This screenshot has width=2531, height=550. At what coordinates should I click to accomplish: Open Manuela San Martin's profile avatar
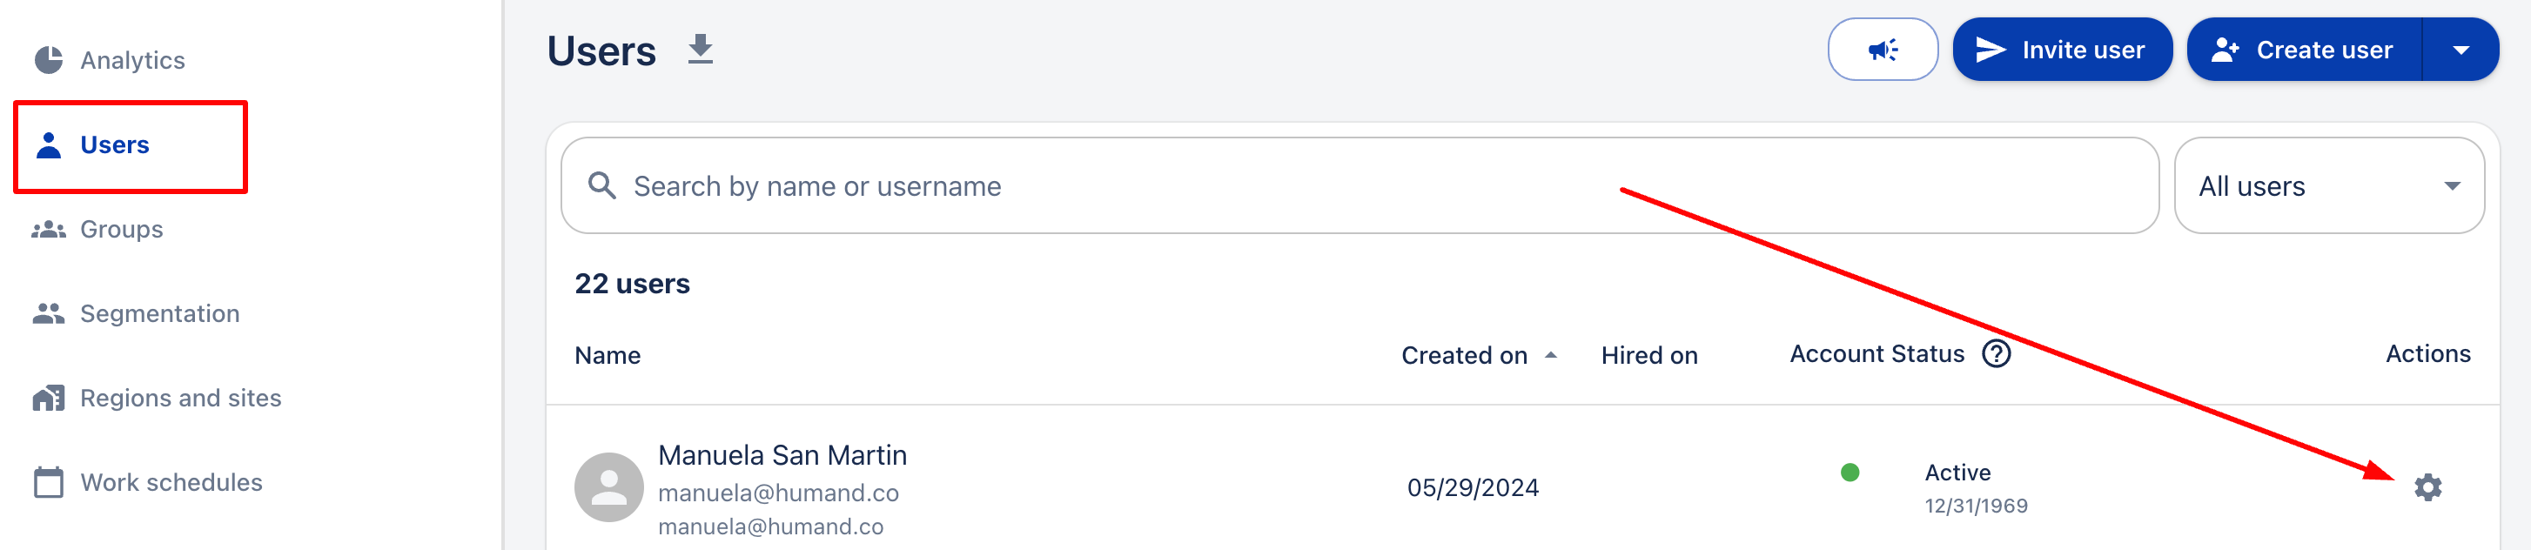point(609,486)
